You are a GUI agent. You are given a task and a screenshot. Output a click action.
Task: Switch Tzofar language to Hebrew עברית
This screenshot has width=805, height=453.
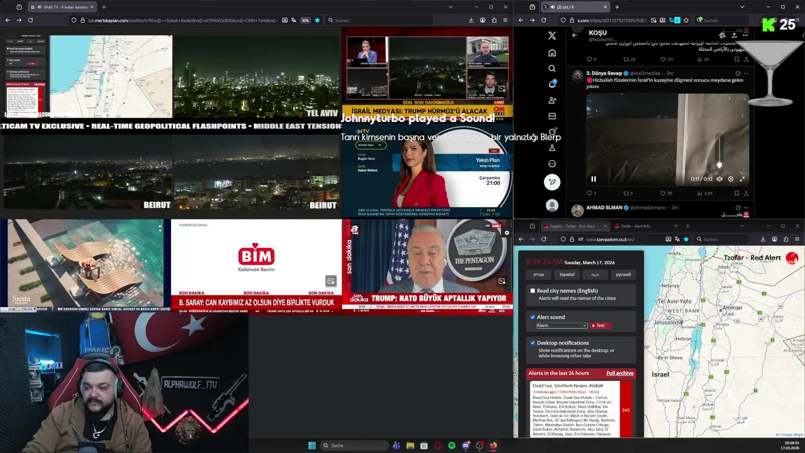coord(539,274)
